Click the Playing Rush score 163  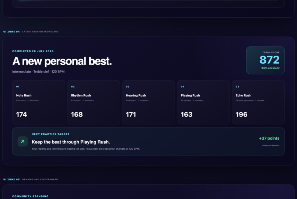[x=186, y=114]
